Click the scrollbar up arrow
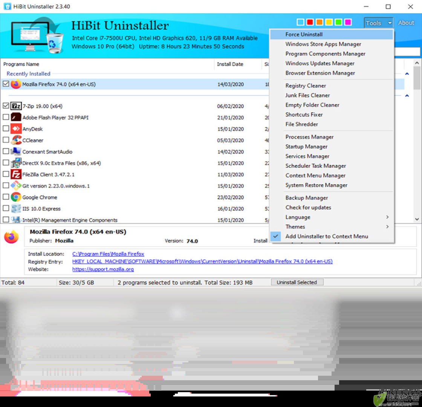Image resolution: width=422 pixels, height=407 pixels. 417,63
